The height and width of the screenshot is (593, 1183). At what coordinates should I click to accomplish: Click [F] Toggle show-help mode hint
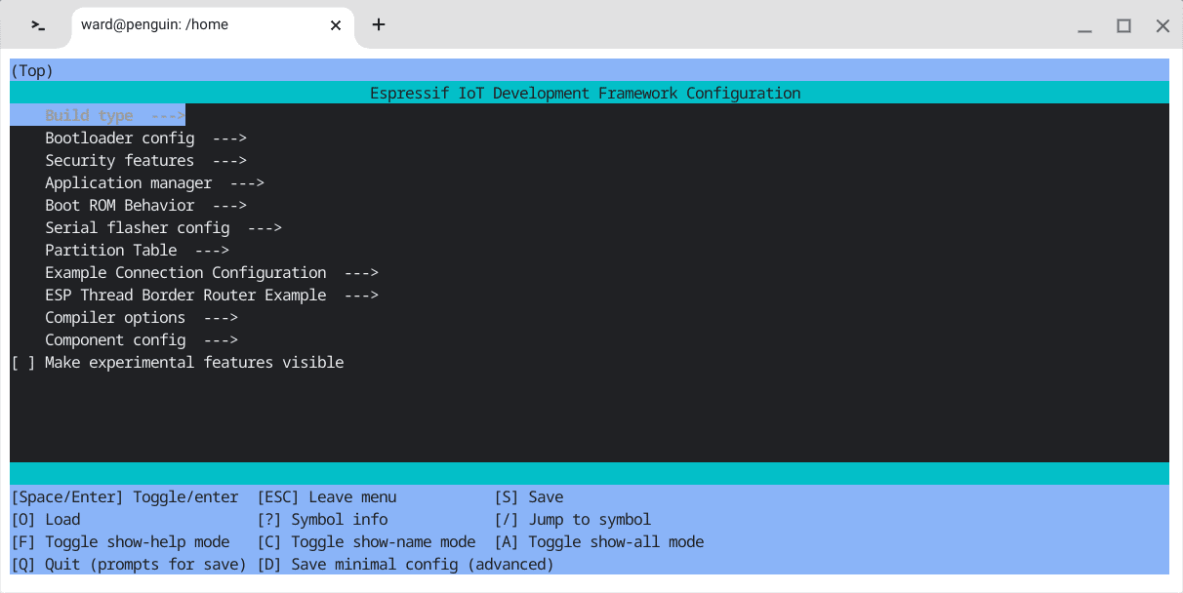tap(120, 542)
